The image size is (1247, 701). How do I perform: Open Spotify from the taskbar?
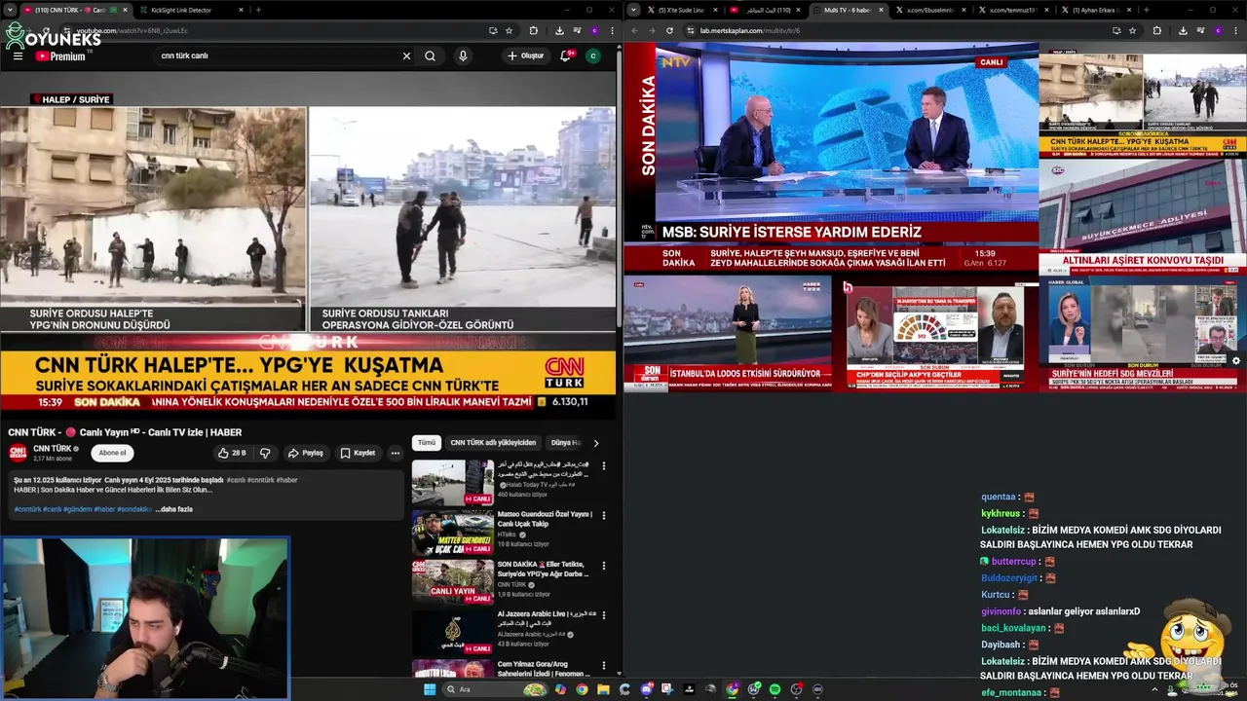pyautogui.click(x=775, y=689)
